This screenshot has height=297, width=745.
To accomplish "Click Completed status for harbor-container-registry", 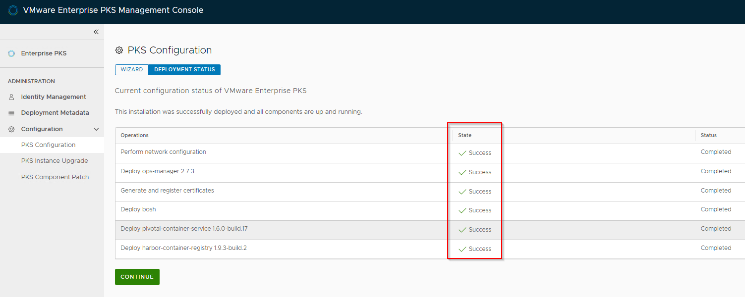I will pos(716,248).
